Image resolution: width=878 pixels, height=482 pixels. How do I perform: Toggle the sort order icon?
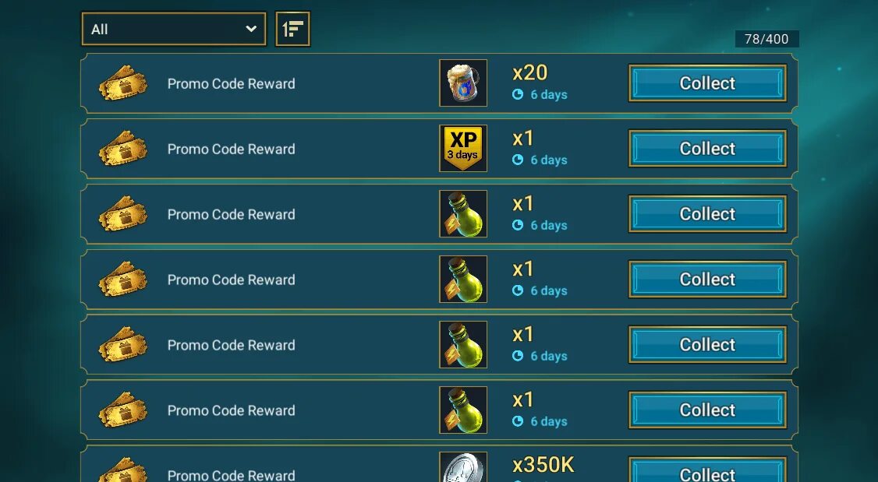pos(293,29)
